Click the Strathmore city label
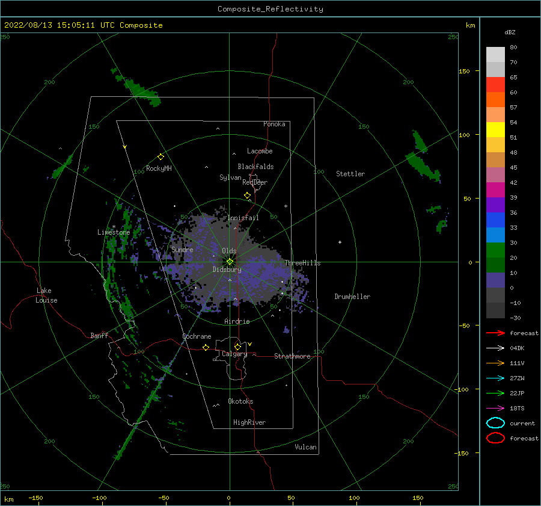This screenshot has width=541, height=506. pos(292,356)
